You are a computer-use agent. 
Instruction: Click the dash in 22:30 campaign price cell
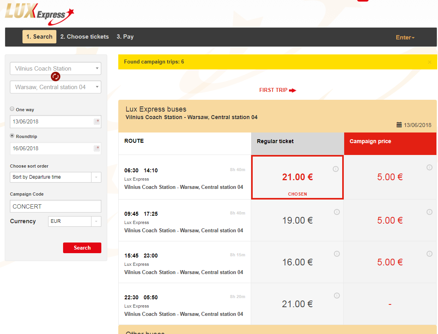pos(390,304)
